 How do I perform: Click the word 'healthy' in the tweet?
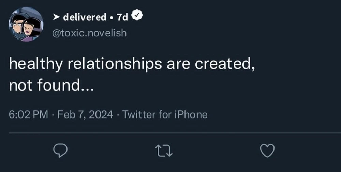tap(36, 64)
